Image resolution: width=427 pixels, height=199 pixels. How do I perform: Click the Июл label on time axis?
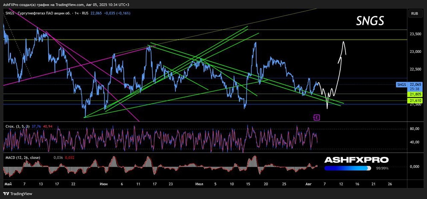click(x=199, y=184)
